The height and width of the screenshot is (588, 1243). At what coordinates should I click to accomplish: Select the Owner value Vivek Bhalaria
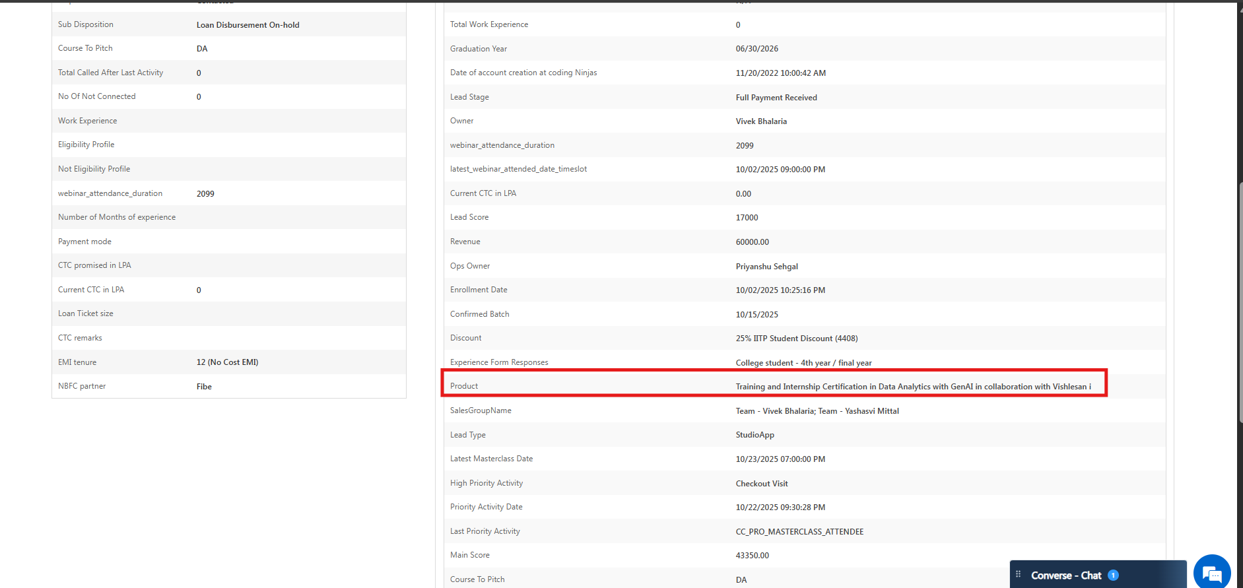[761, 121]
